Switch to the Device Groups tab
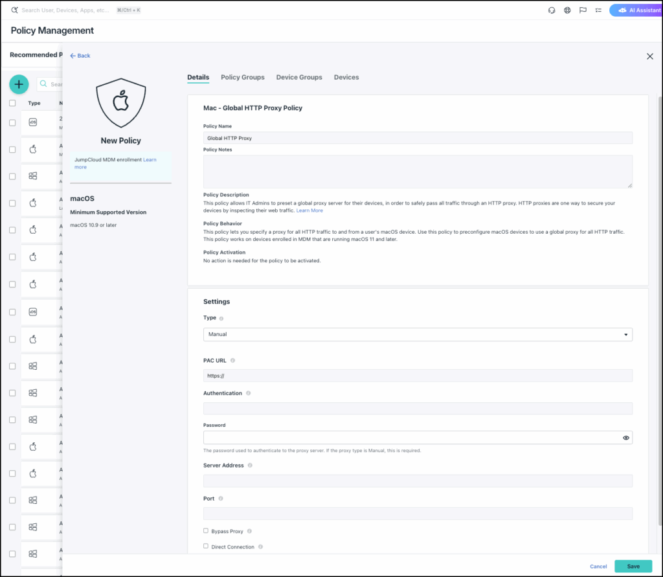663x577 pixels. pos(298,77)
